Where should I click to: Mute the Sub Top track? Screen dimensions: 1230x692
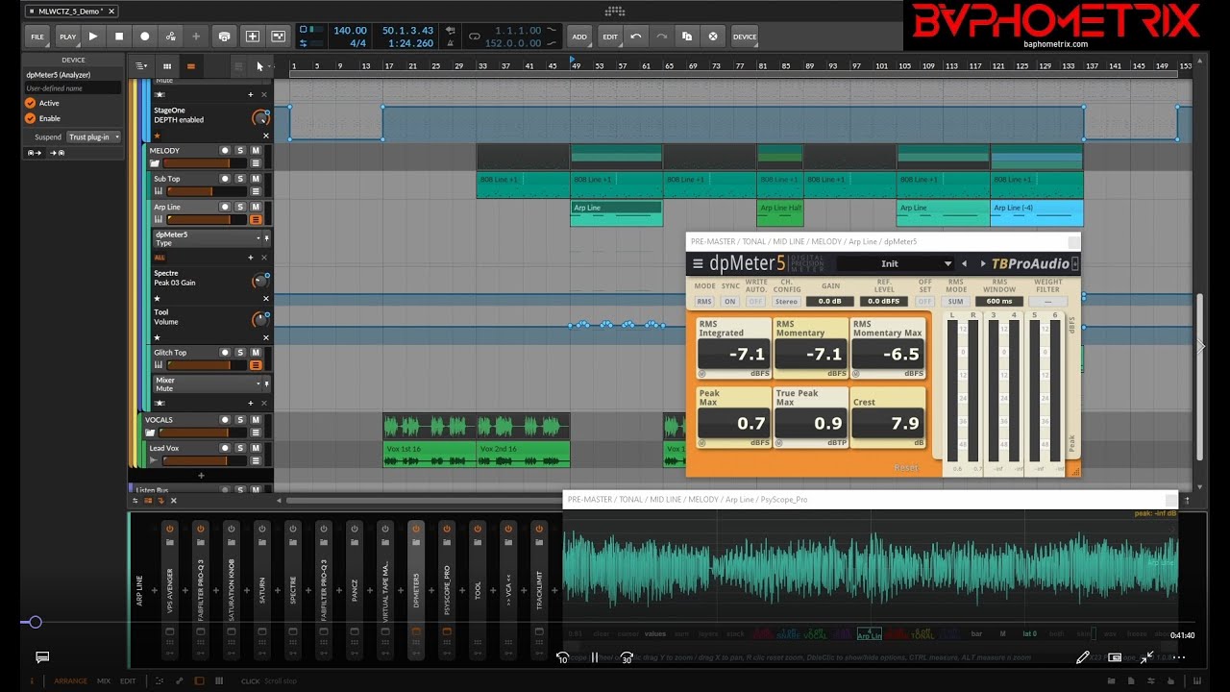pyautogui.click(x=256, y=179)
